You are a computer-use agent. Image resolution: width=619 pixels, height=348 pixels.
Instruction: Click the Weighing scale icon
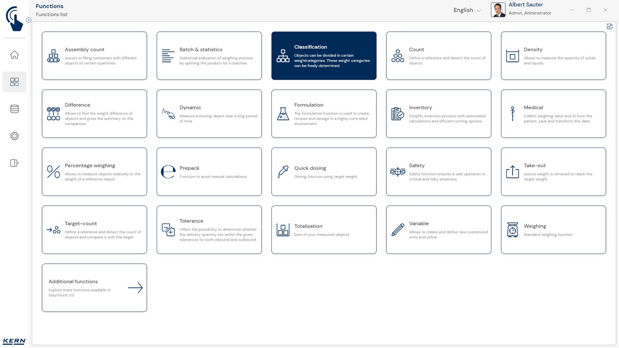[x=512, y=230]
